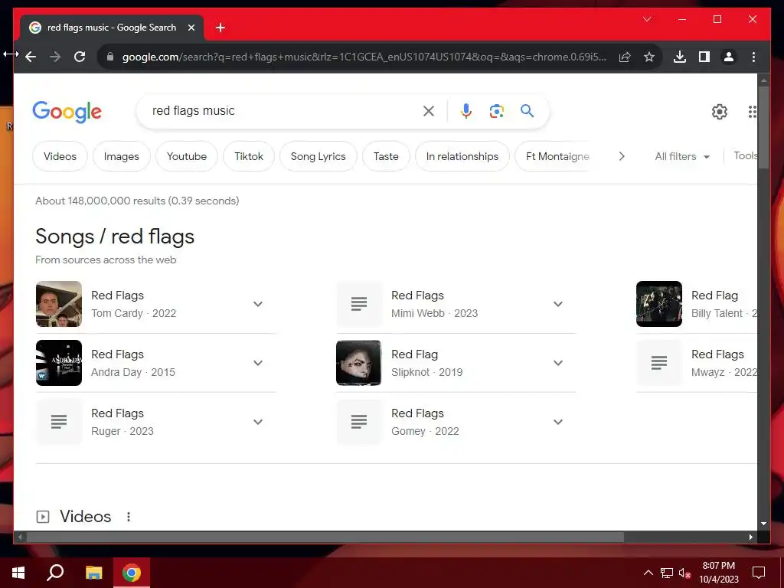Open a new tab with the plus button
Screen dimensions: 784x588
click(x=220, y=28)
